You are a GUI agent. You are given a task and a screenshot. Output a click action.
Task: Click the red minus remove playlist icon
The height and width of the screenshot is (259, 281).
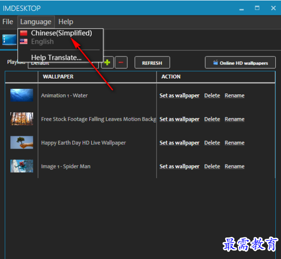click(121, 63)
